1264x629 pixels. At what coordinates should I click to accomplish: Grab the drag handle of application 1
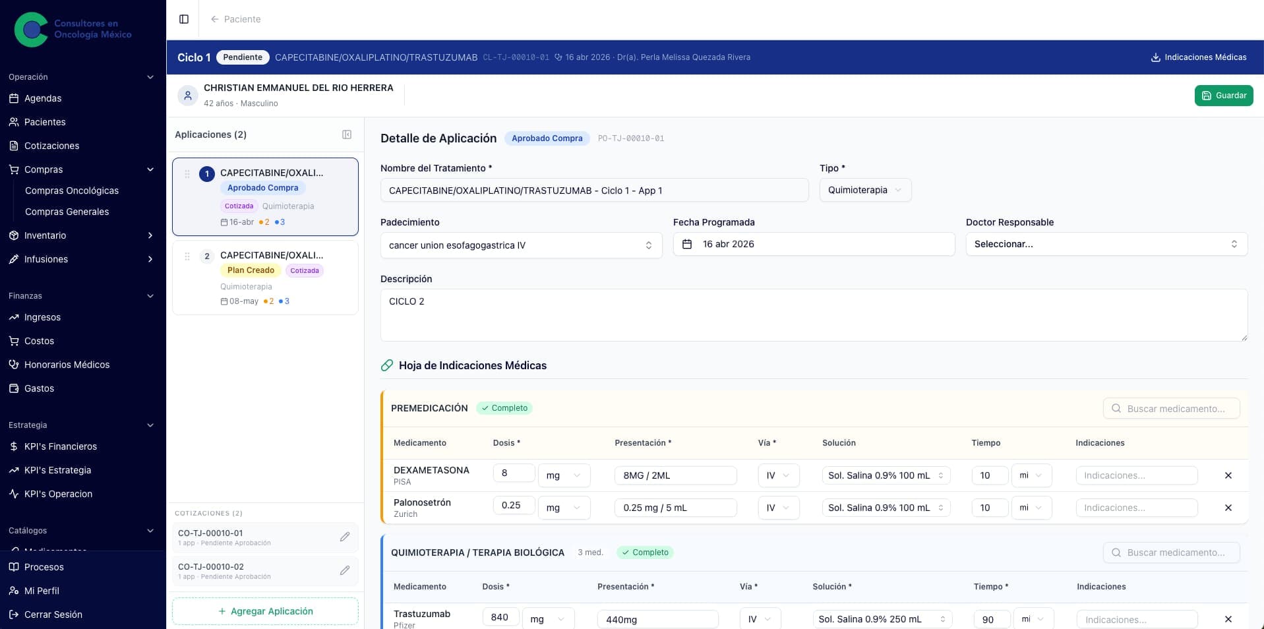coord(187,174)
